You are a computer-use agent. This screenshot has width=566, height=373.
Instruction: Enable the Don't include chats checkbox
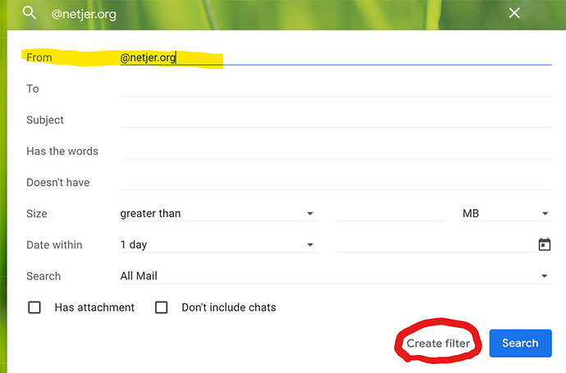(x=161, y=307)
